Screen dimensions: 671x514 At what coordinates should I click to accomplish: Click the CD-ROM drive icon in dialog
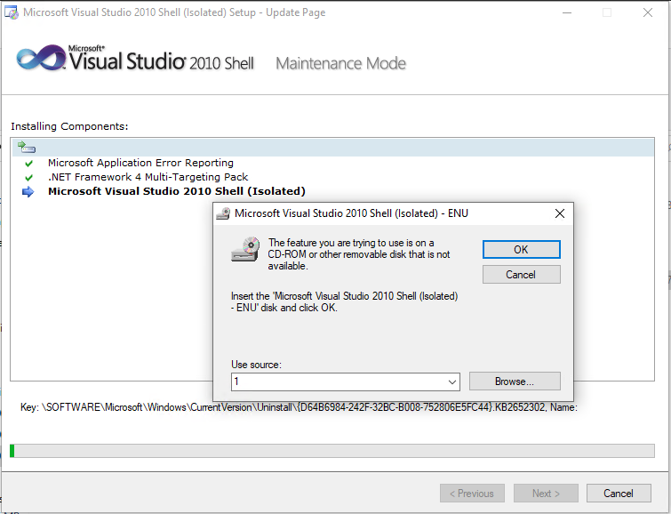tap(245, 249)
